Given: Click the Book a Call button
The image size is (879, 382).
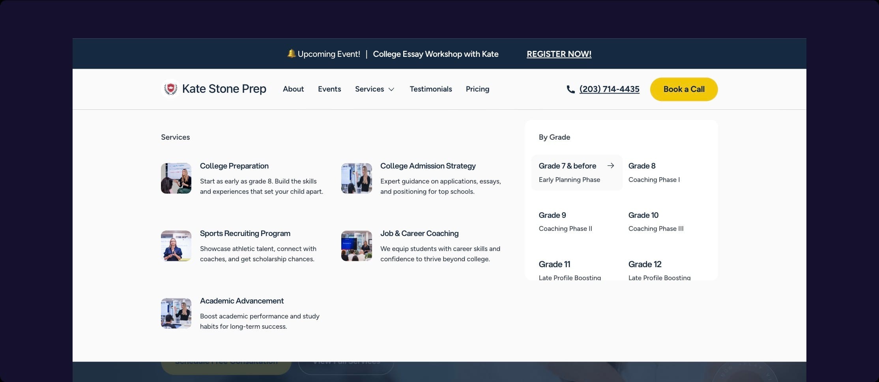Looking at the screenshot, I should (684, 89).
